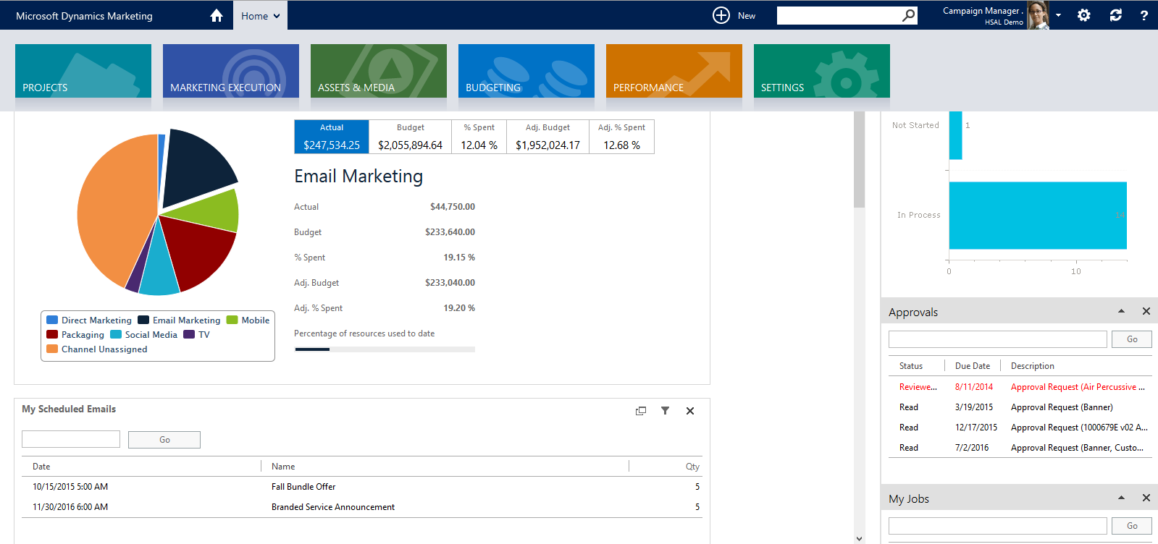Viewport: 1158px width, 544px height.
Task: Refresh the page with the refresh icon
Action: (x=1115, y=15)
